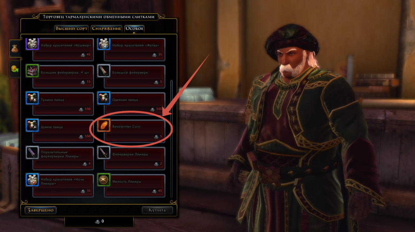This screenshot has height=232, width=415.
Task: Switch to the Снаряжение tab
Action: click(x=107, y=29)
